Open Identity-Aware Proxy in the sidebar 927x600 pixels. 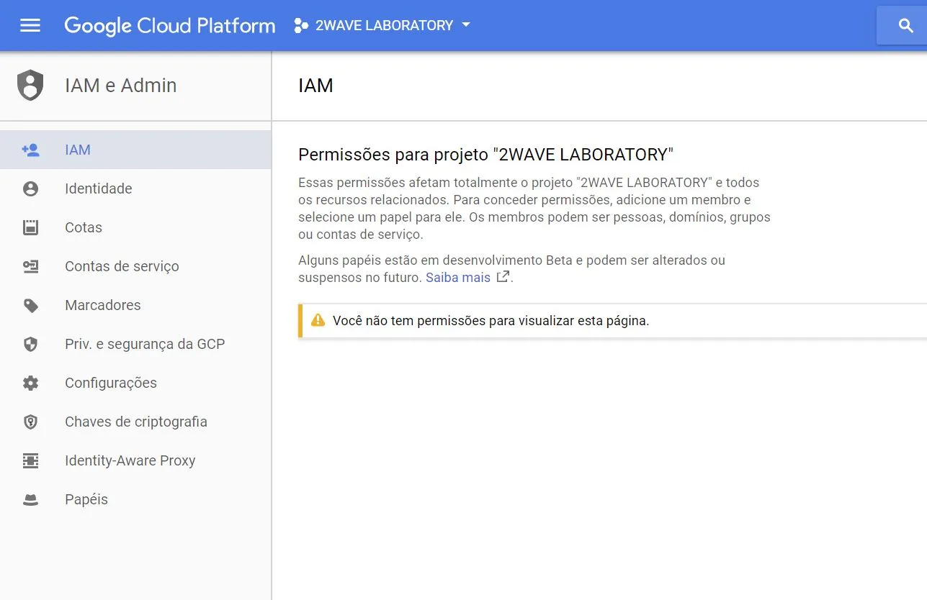135,460
